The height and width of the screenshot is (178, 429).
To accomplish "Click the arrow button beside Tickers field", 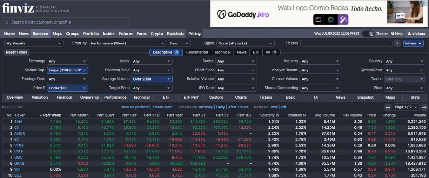I will [397, 43].
